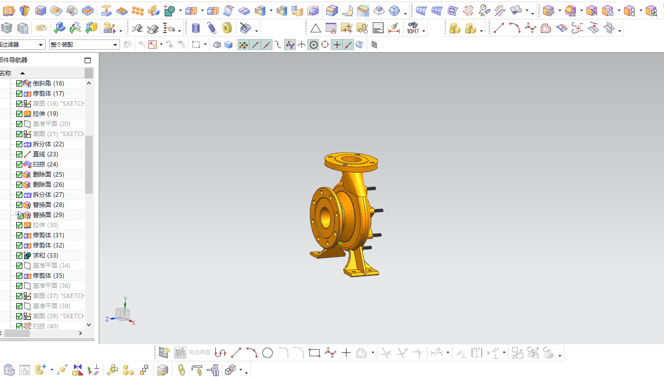Click the XYZ view triad cube
The width and height of the screenshot is (664, 377).
click(x=122, y=314)
